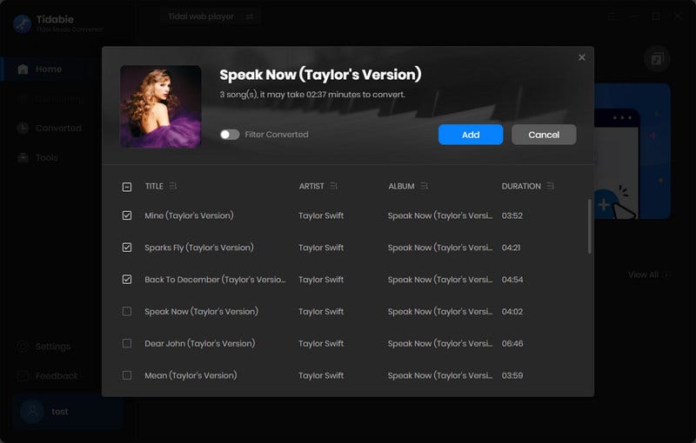This screenshot has height=443, width=696.
Task: Click the Cancel button
Action: click(544, 135)
